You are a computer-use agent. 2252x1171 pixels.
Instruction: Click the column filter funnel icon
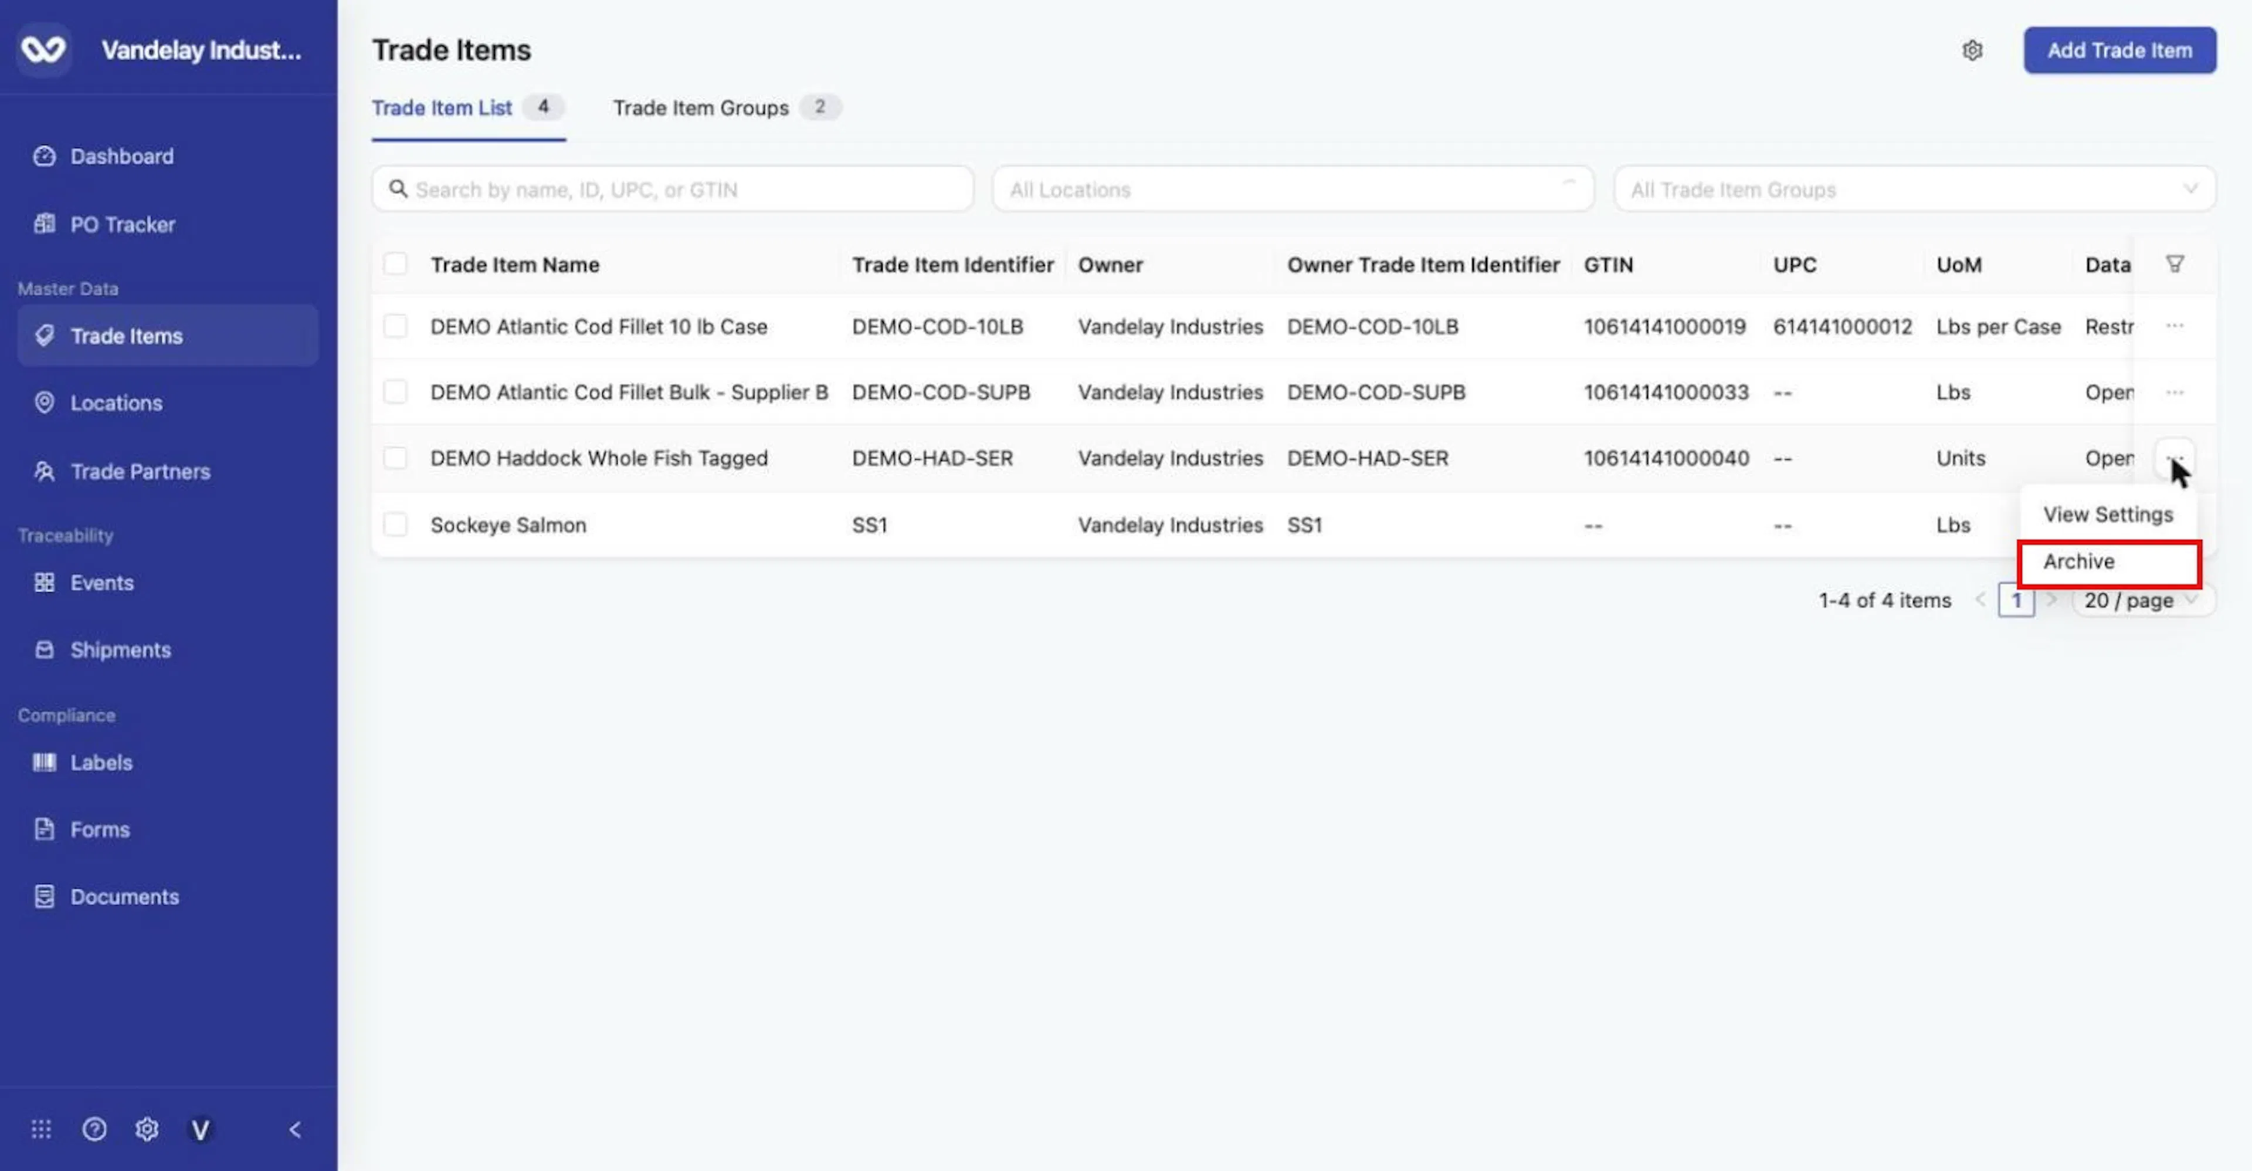2174,264
